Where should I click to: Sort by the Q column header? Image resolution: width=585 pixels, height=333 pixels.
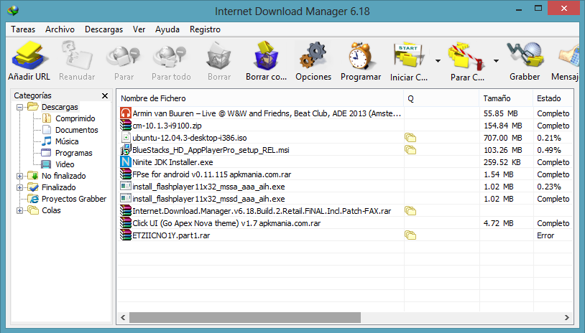tap(441, 98)
